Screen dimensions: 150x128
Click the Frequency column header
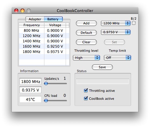(32, 25)
